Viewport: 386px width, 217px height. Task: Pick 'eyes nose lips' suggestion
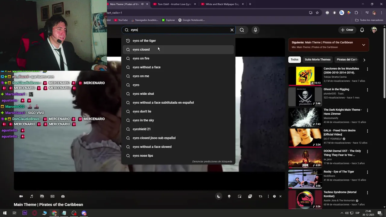178,156
